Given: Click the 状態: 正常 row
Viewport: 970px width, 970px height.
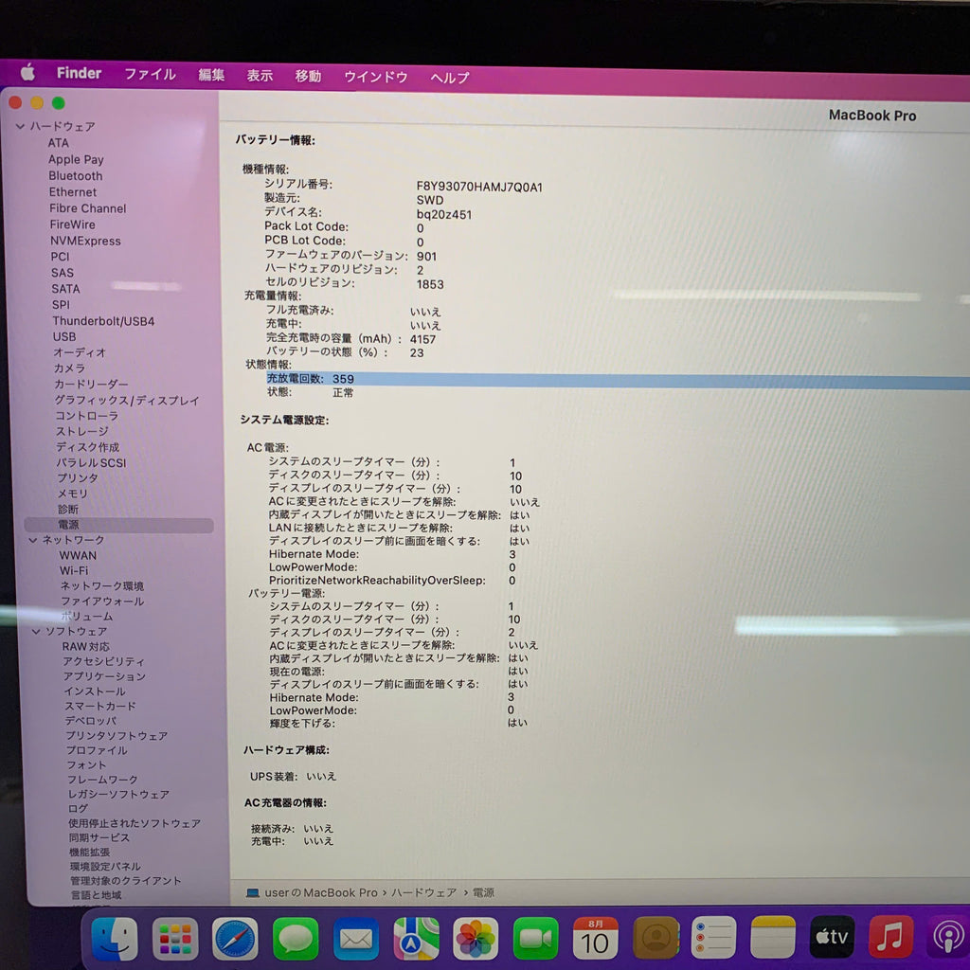Looking at the screenshot, I should click(310, 392).
